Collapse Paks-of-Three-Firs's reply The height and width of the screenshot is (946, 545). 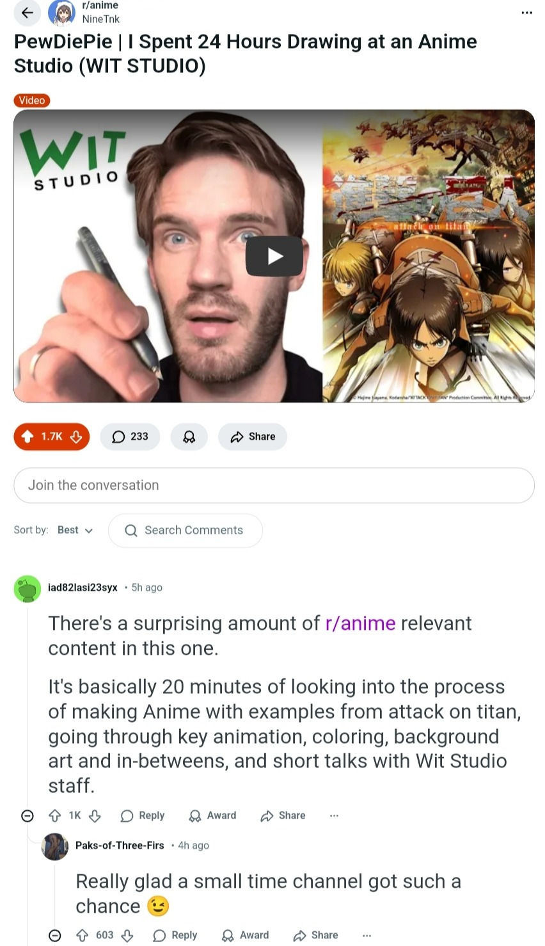(x=55, y=935)
